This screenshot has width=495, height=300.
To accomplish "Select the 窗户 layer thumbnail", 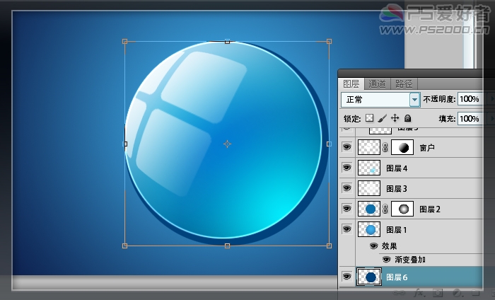I will click(x=368, y=147).
